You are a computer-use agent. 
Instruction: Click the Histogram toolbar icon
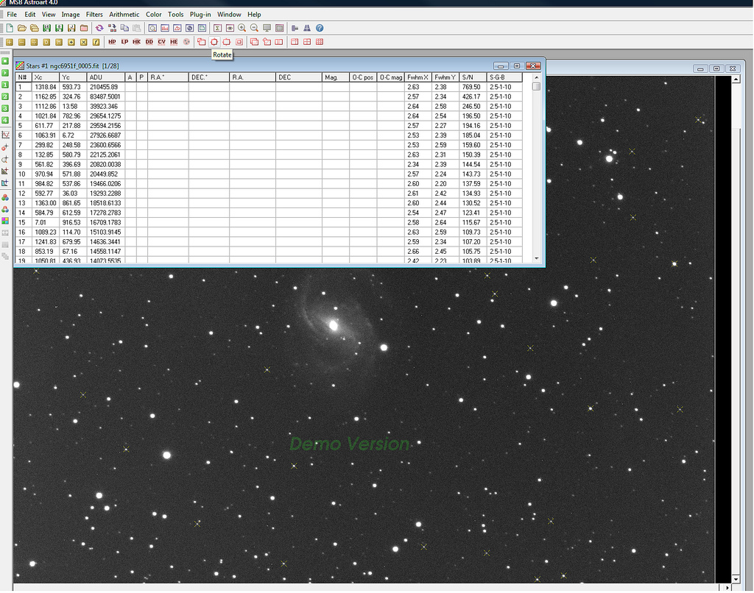click(x=165, y=29)
